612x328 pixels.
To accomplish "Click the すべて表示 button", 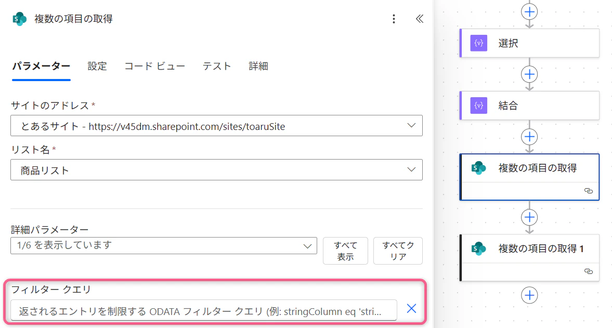I will (x=345, y=251).
